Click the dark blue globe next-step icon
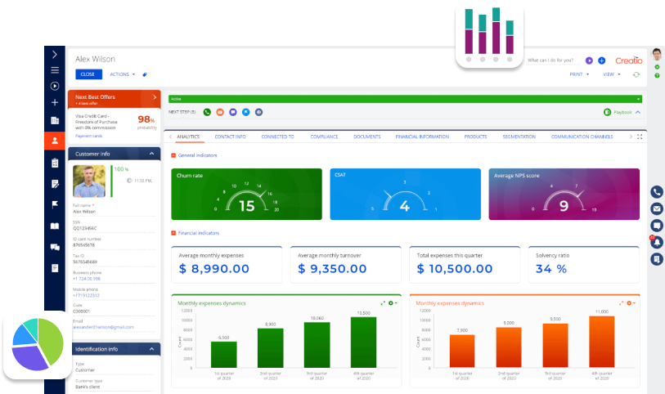The image size is (665, 394). 258,112
